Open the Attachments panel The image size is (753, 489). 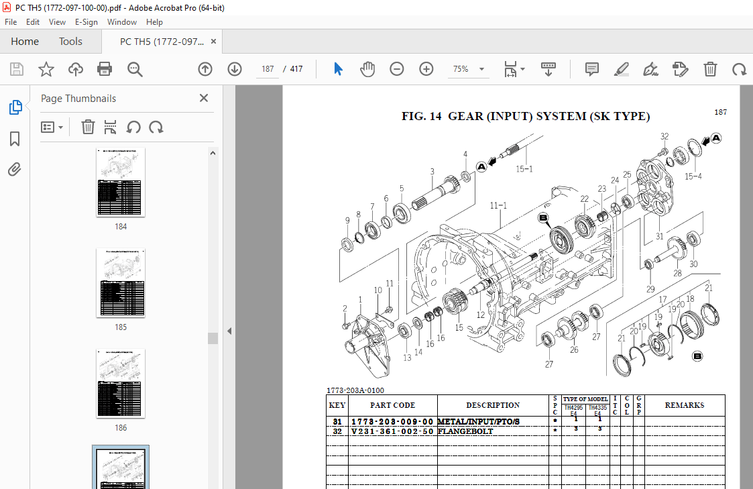pos(15,169)
